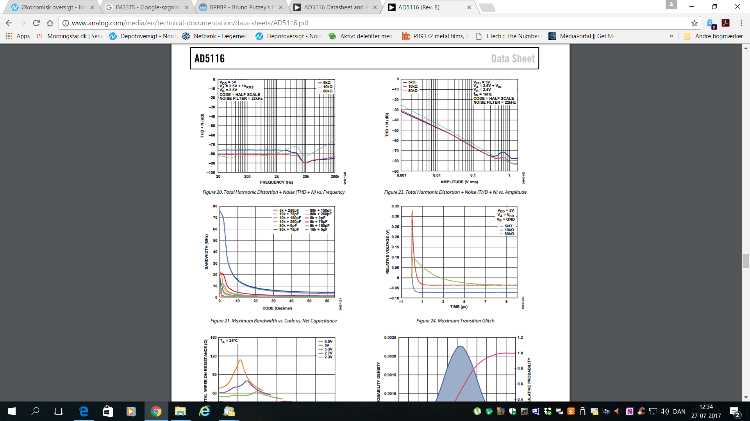Click OneNote icon in system tray
The image size is (750, 421).
[629, 411]
